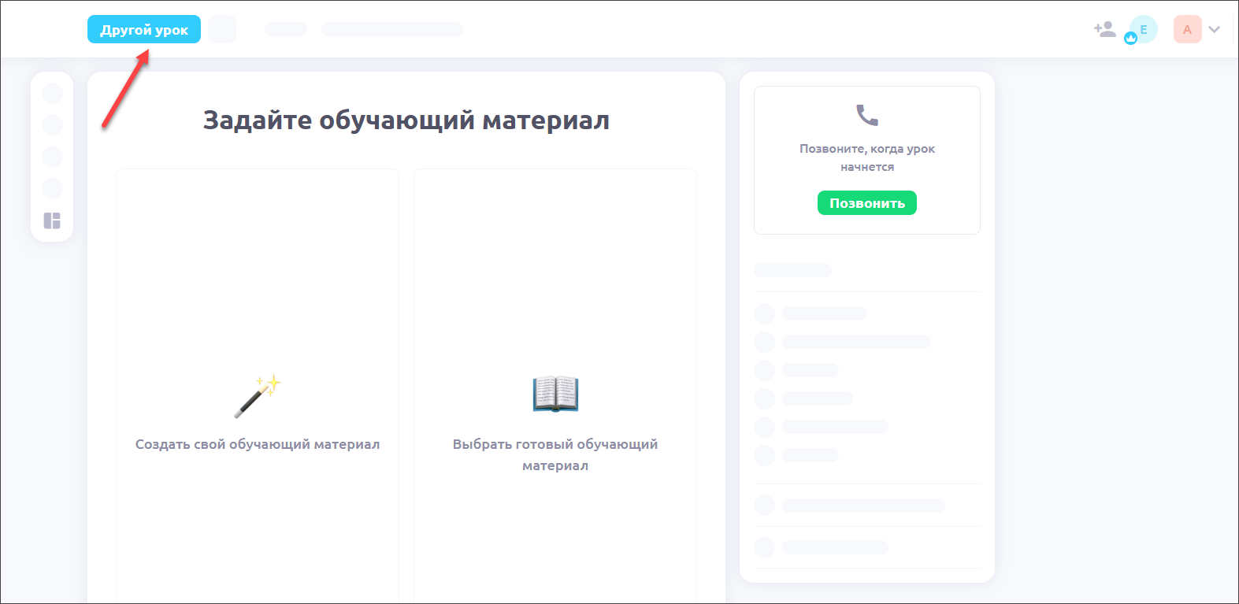Click the "Другой урок" button
Image resolution: width=1239 pixels, height=604 pixels.
(144, 30)
